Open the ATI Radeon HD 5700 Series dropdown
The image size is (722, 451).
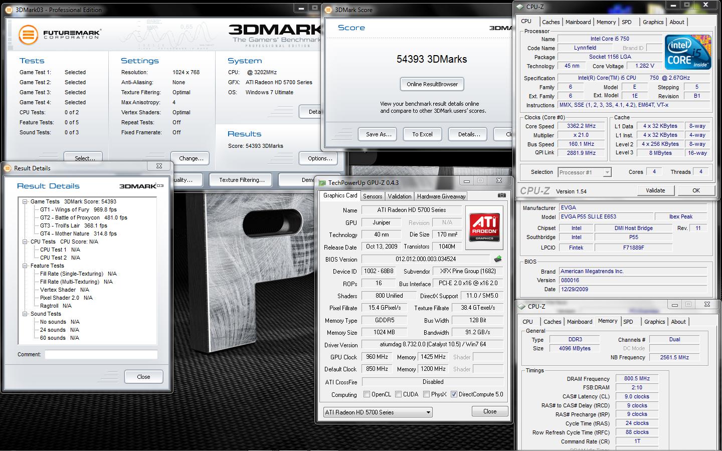[x=378, y=412]
